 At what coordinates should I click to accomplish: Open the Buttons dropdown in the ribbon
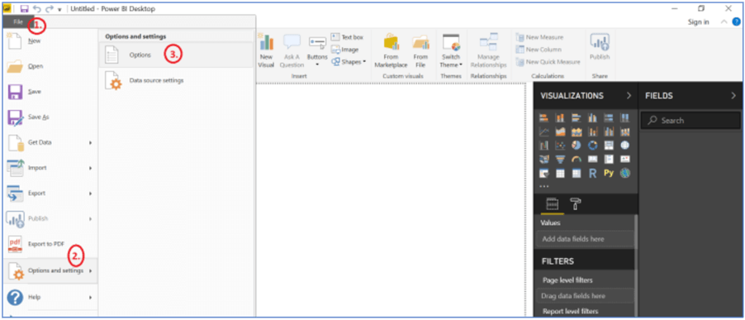[x=317, y=50]
